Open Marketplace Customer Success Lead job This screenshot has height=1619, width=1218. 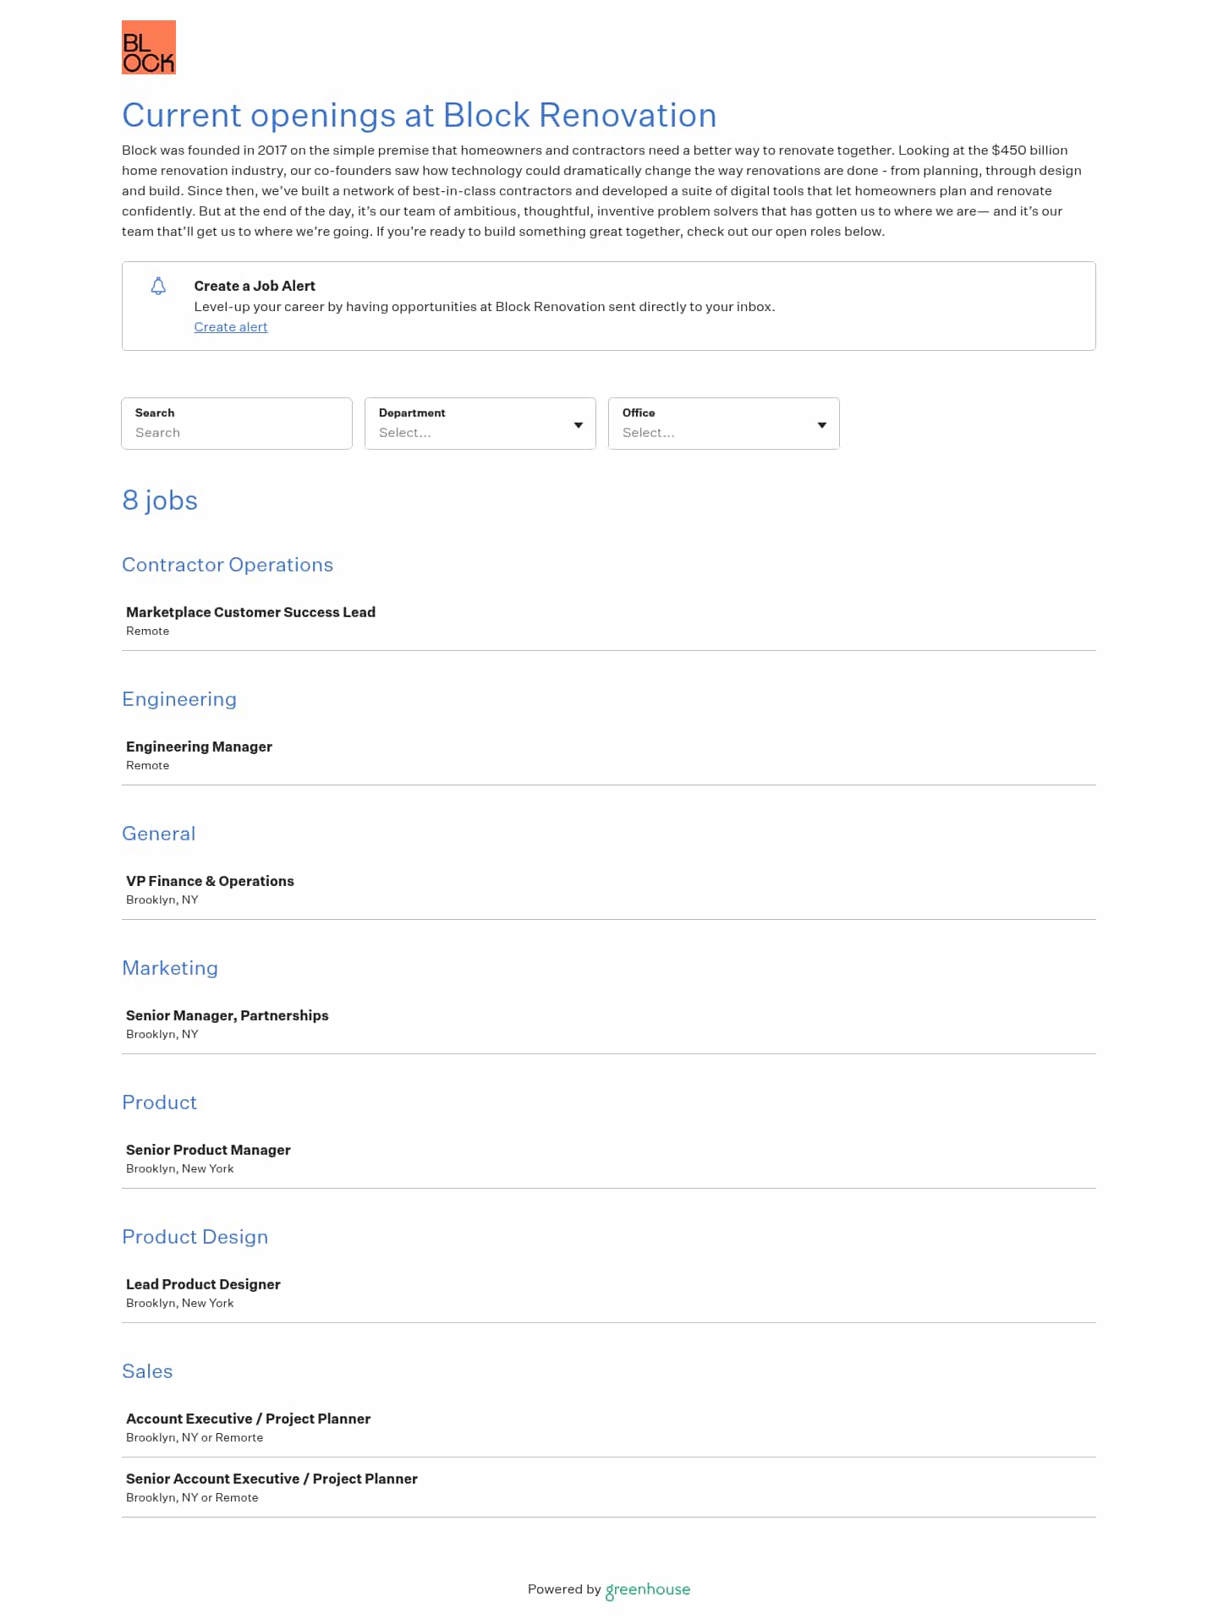pyautogui.click(x=250, y=612)
